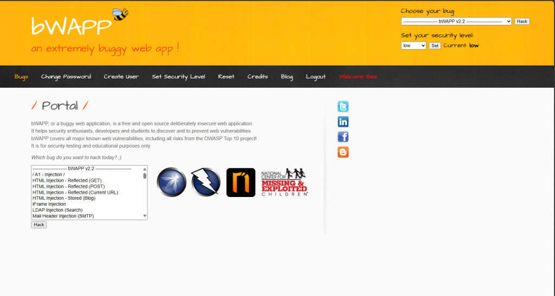Click the 'Current: low' status text
Viewport: 555px width, 296px height.
461,45
